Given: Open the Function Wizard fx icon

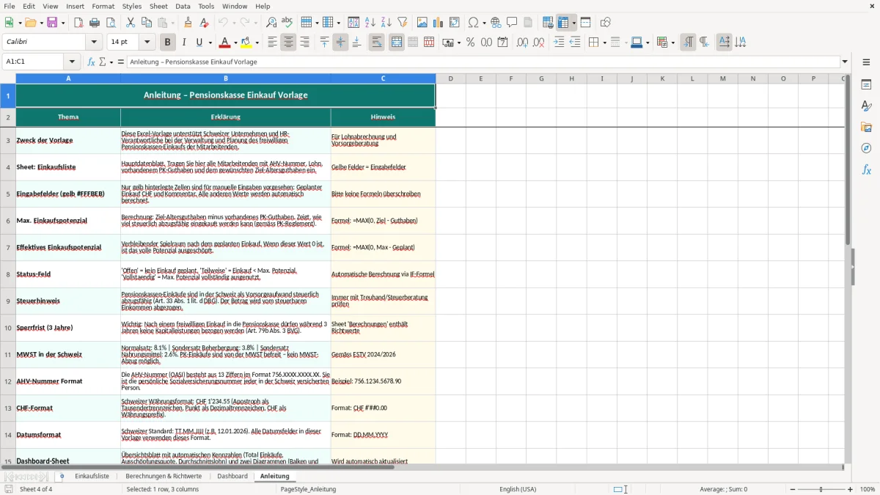Looking at the screenshot, I should (92, 62).
